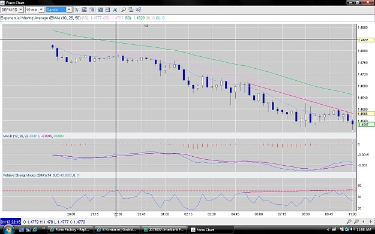Click the Exponential Moving Average (EMA) indicator label
Viewport: 375px width, 234px height.
(x=40, y=18)
